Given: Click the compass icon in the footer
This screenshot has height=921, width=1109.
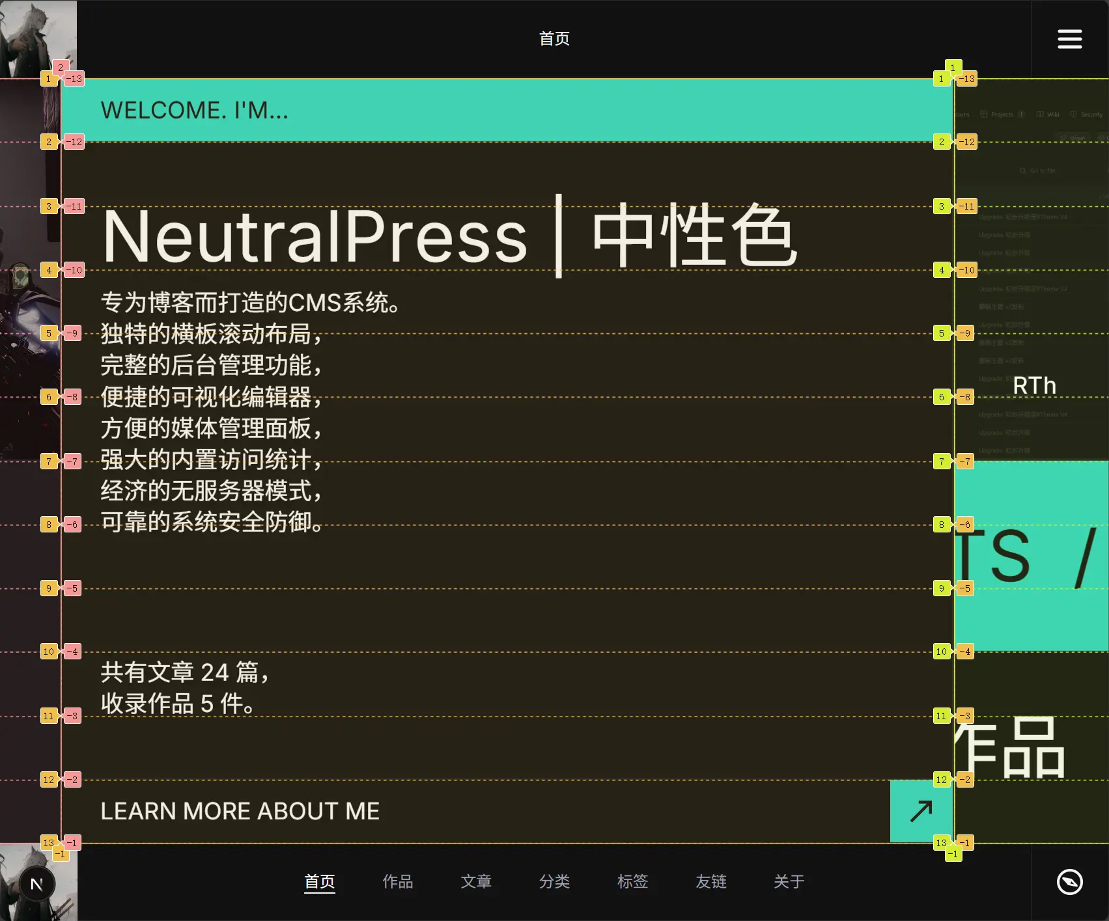Looking at the screenshot, I should (x=1069, y=882).
